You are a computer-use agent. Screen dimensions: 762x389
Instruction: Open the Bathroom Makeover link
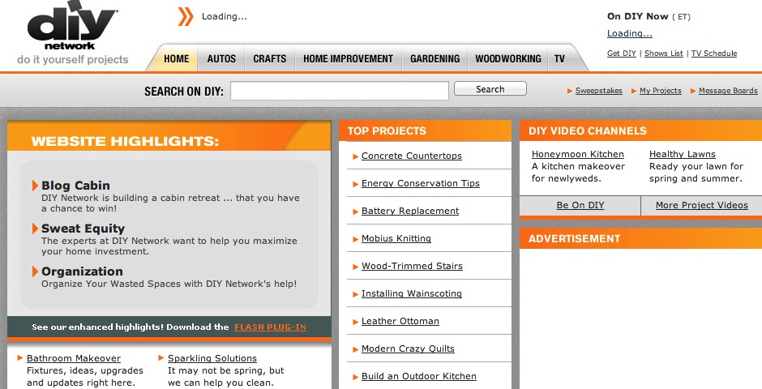click(x=74, y=358)
